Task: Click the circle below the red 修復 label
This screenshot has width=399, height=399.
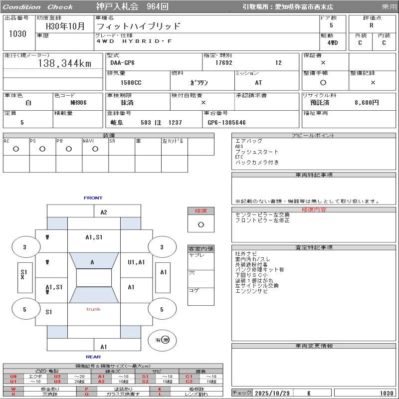Action: coord(201,224)
